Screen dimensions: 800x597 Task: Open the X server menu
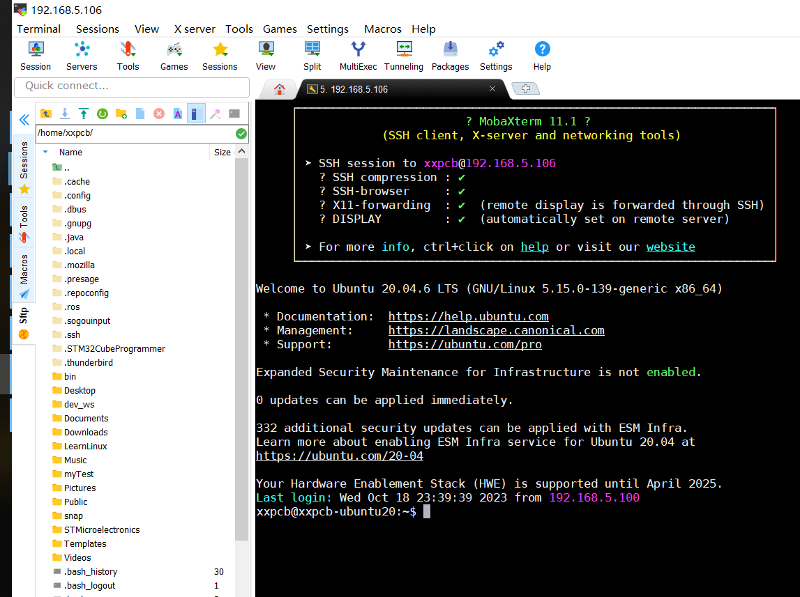195,29
